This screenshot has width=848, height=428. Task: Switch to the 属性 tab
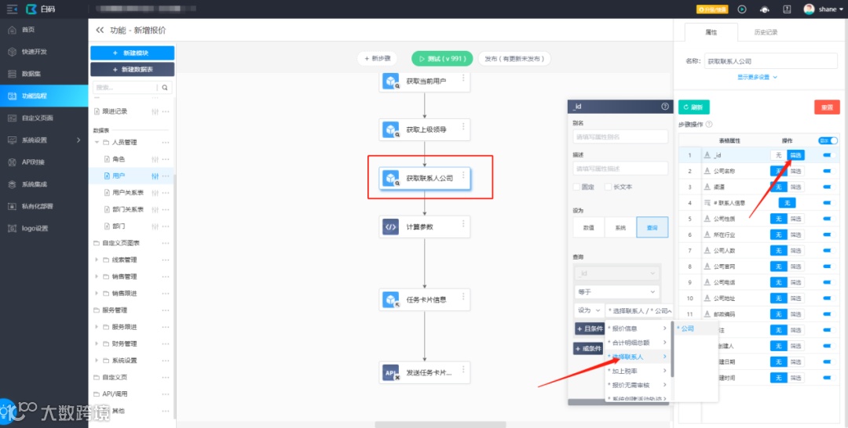711,32
